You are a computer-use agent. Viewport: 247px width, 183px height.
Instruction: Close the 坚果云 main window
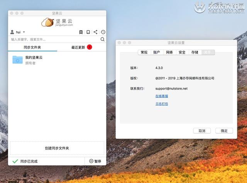(x=12, y=13)
